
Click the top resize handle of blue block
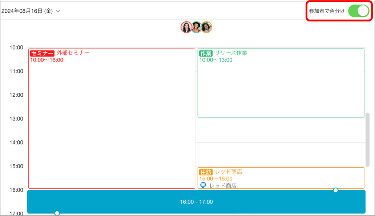tap(336, 190)
